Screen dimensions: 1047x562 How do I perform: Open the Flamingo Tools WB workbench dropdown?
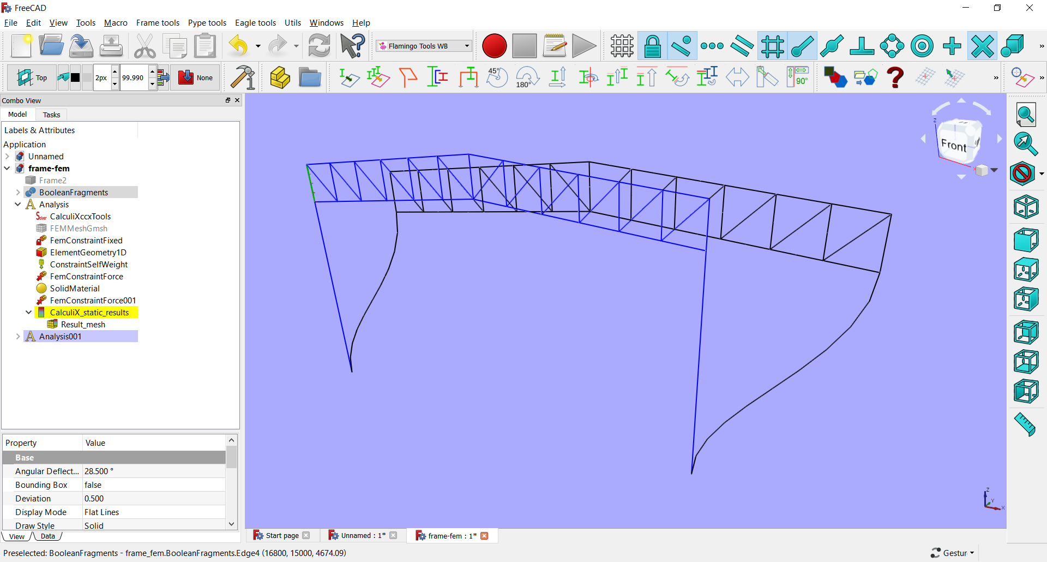tap(423, 46)
